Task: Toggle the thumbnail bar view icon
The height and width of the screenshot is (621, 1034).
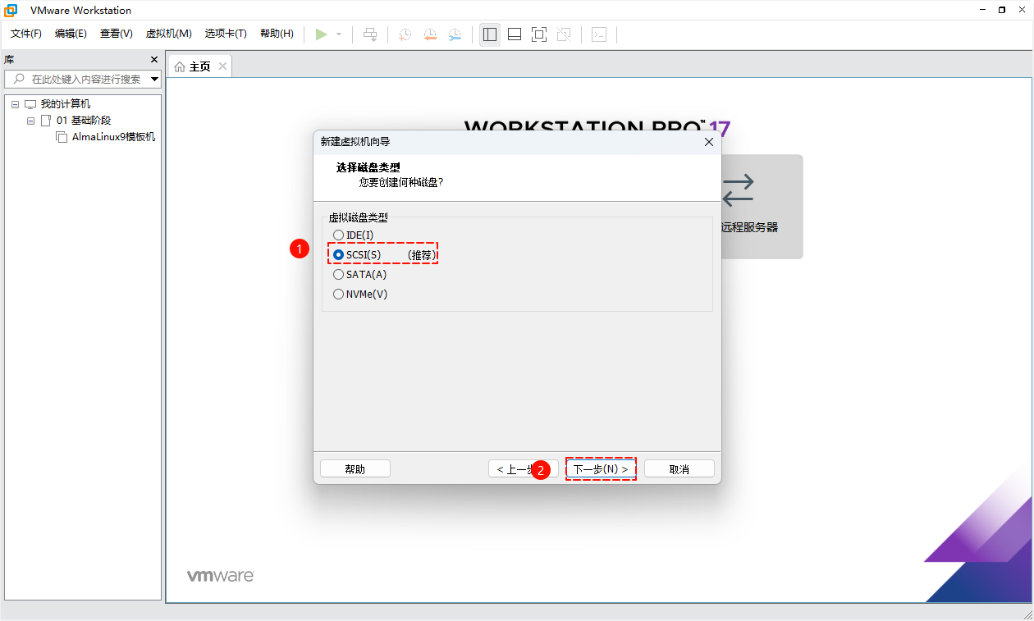Action: click(x=515, y=34)
